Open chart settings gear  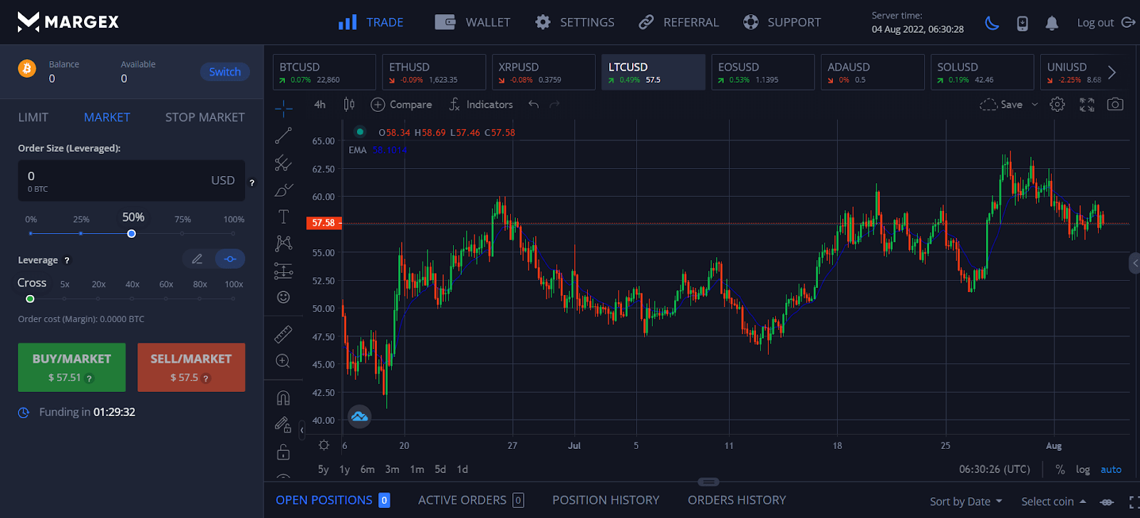point(1057,105)
